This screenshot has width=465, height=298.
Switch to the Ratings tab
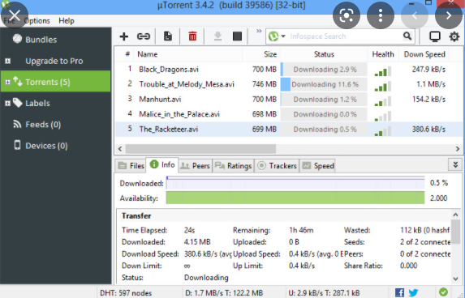[x=234, y=166]
